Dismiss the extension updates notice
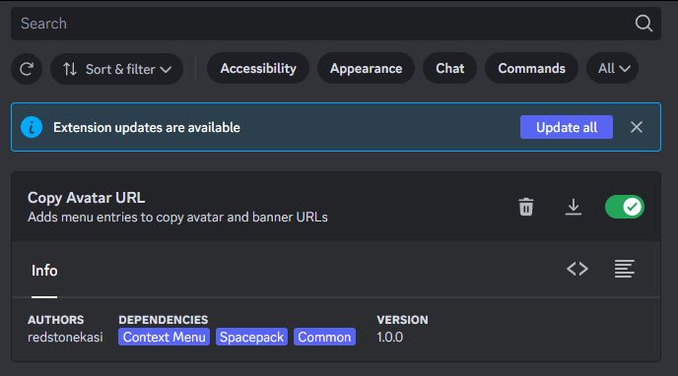 pyautogui.click(x=637, y=127)
